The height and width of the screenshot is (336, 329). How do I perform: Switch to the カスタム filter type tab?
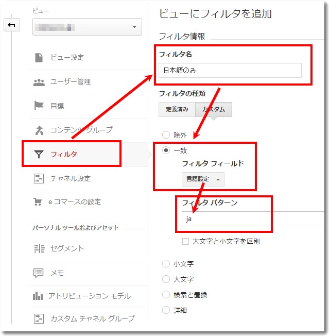point(213,109)
